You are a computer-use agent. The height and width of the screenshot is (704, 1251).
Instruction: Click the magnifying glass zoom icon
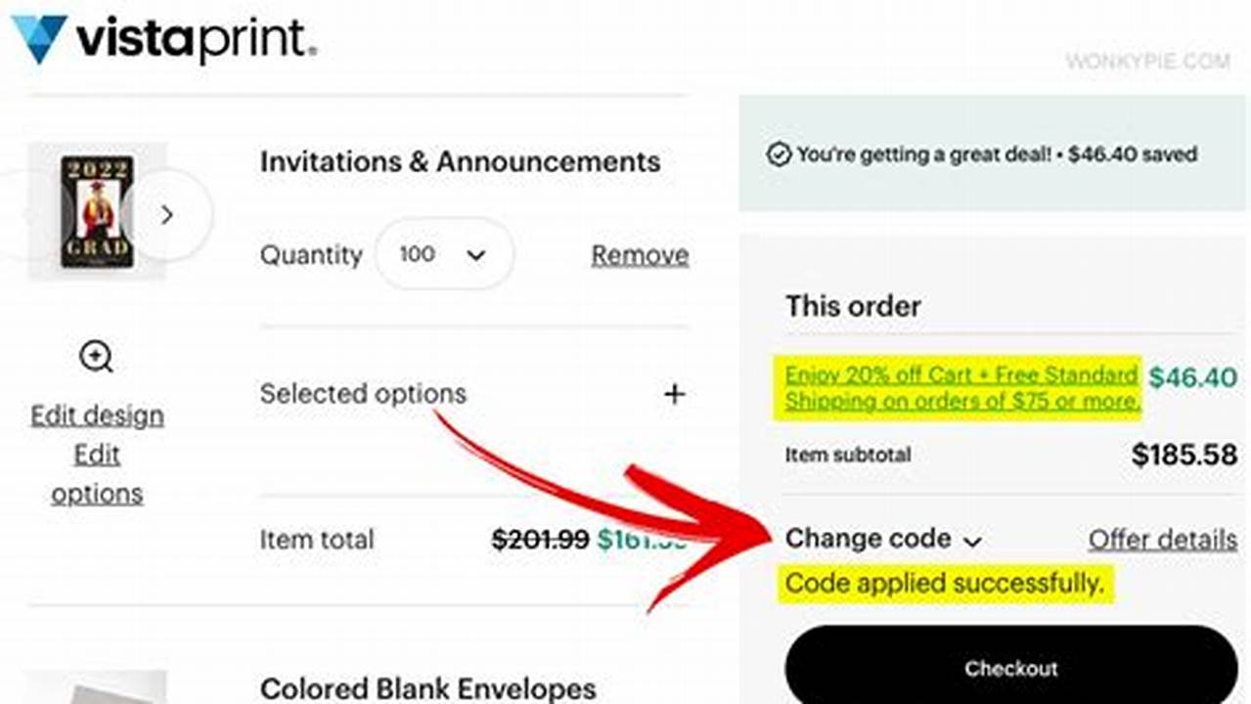(96, 358)
